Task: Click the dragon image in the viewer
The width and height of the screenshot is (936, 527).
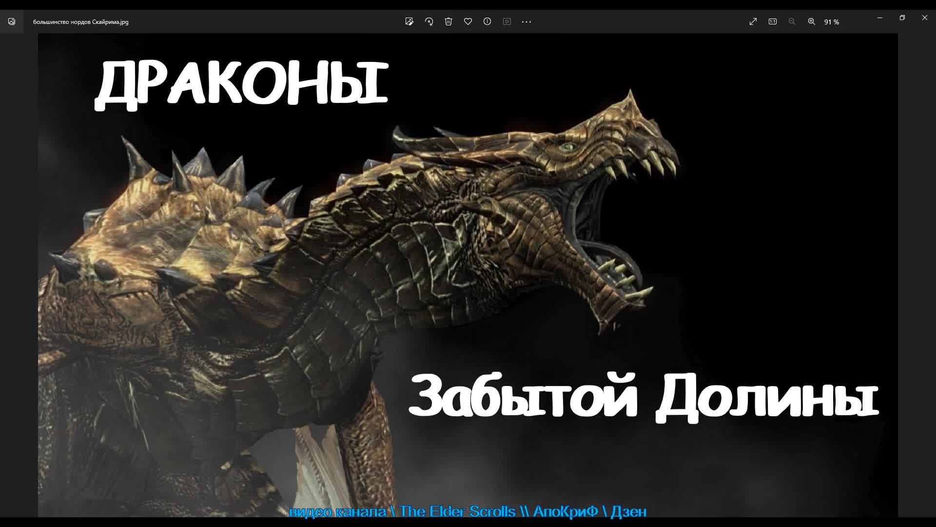Action: (x=468, y=275)
